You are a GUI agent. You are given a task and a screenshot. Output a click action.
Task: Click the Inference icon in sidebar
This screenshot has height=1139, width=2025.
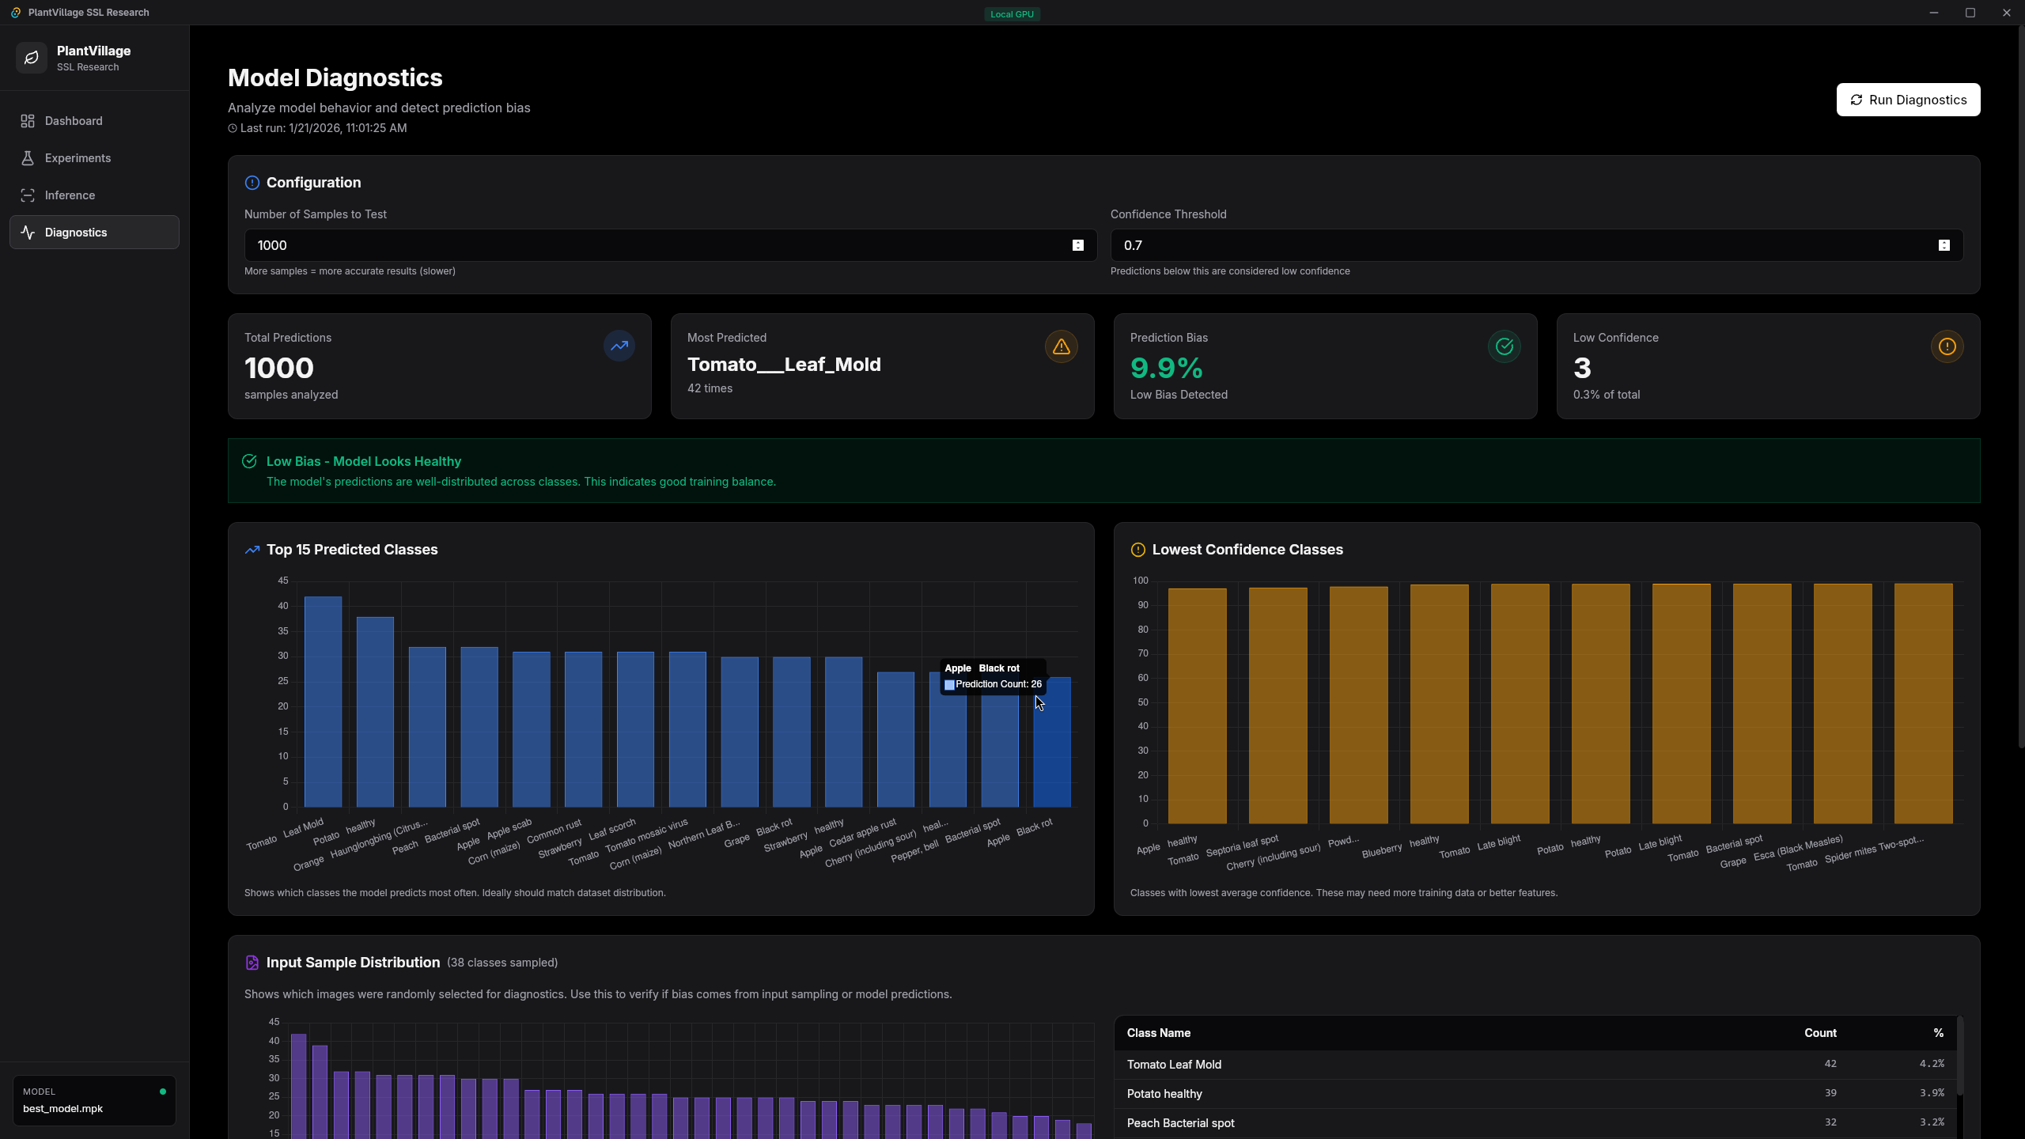point(27,195)
